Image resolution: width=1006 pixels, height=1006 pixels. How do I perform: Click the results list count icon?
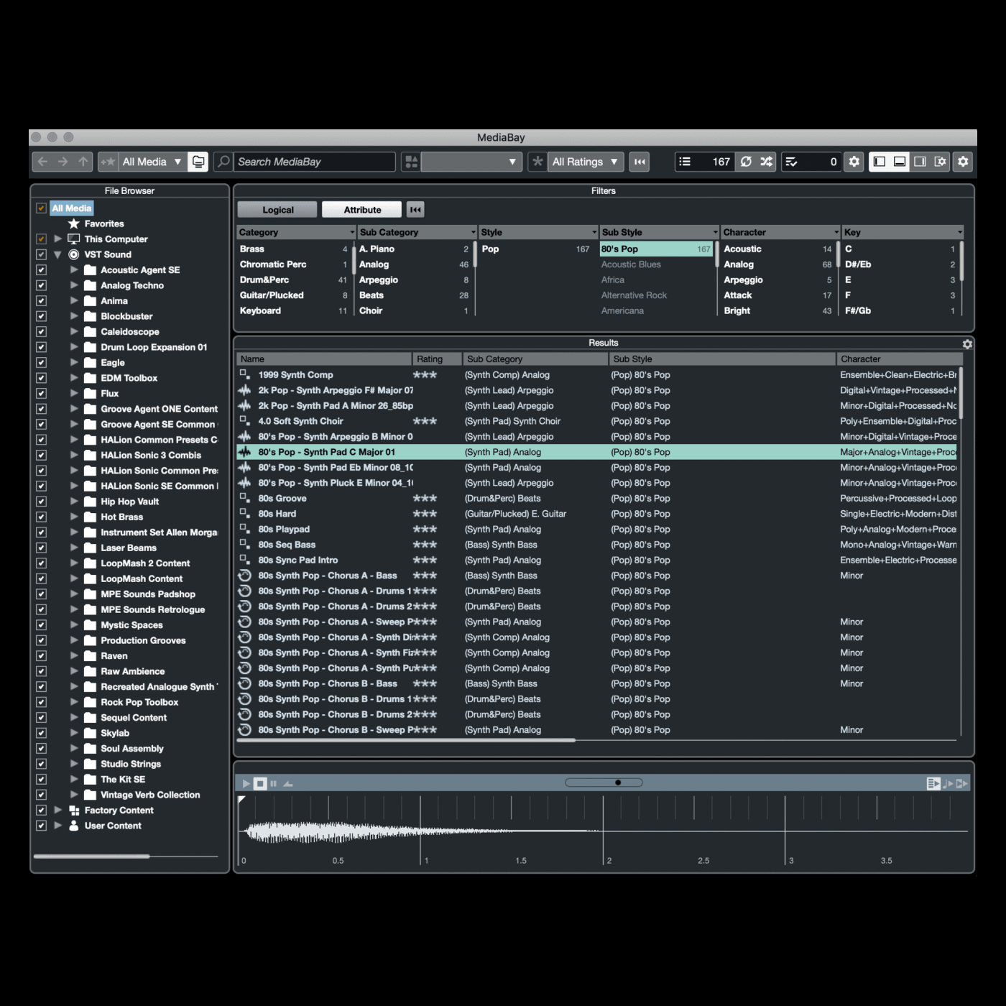(685, 162)
